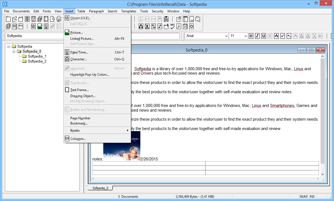Click the 3 Documents status bar text
Image resolution: width=334 pixels, height=201 pixels.
tap(128, 197)
